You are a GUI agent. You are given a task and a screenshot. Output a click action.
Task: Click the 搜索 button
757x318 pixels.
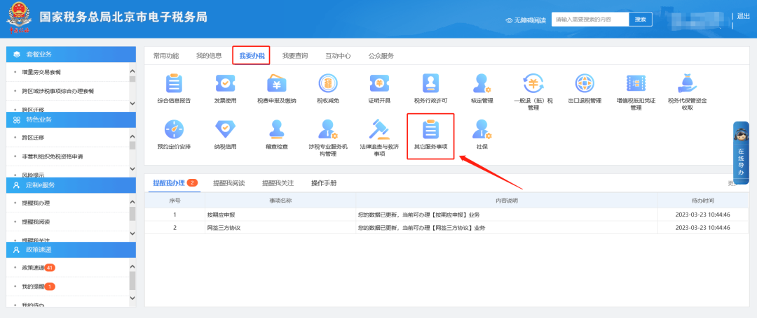coord(640,20)
